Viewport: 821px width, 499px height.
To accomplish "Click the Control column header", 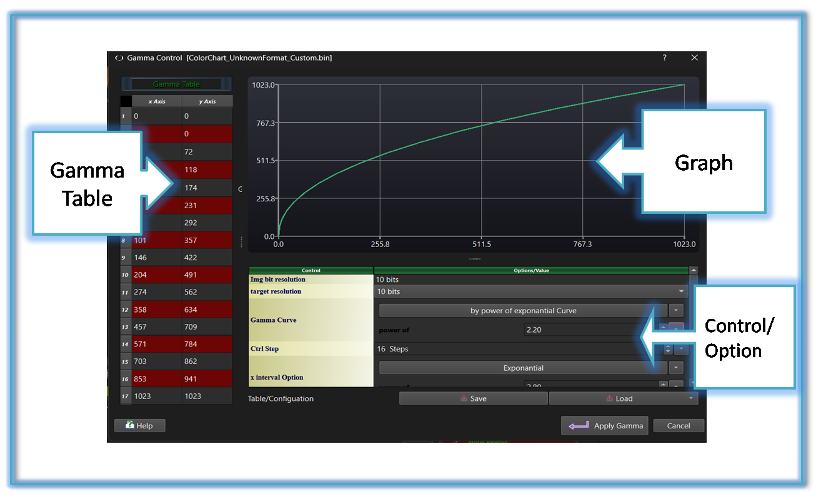I will (x=311, y=271).
